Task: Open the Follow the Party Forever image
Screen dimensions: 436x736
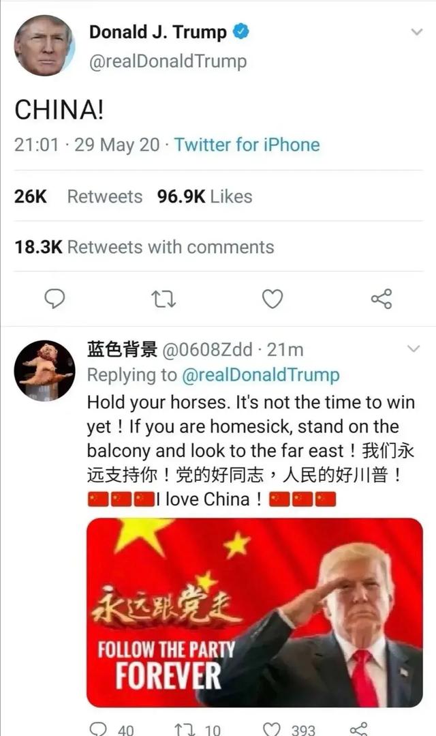Action: click(x=255, y=613)
